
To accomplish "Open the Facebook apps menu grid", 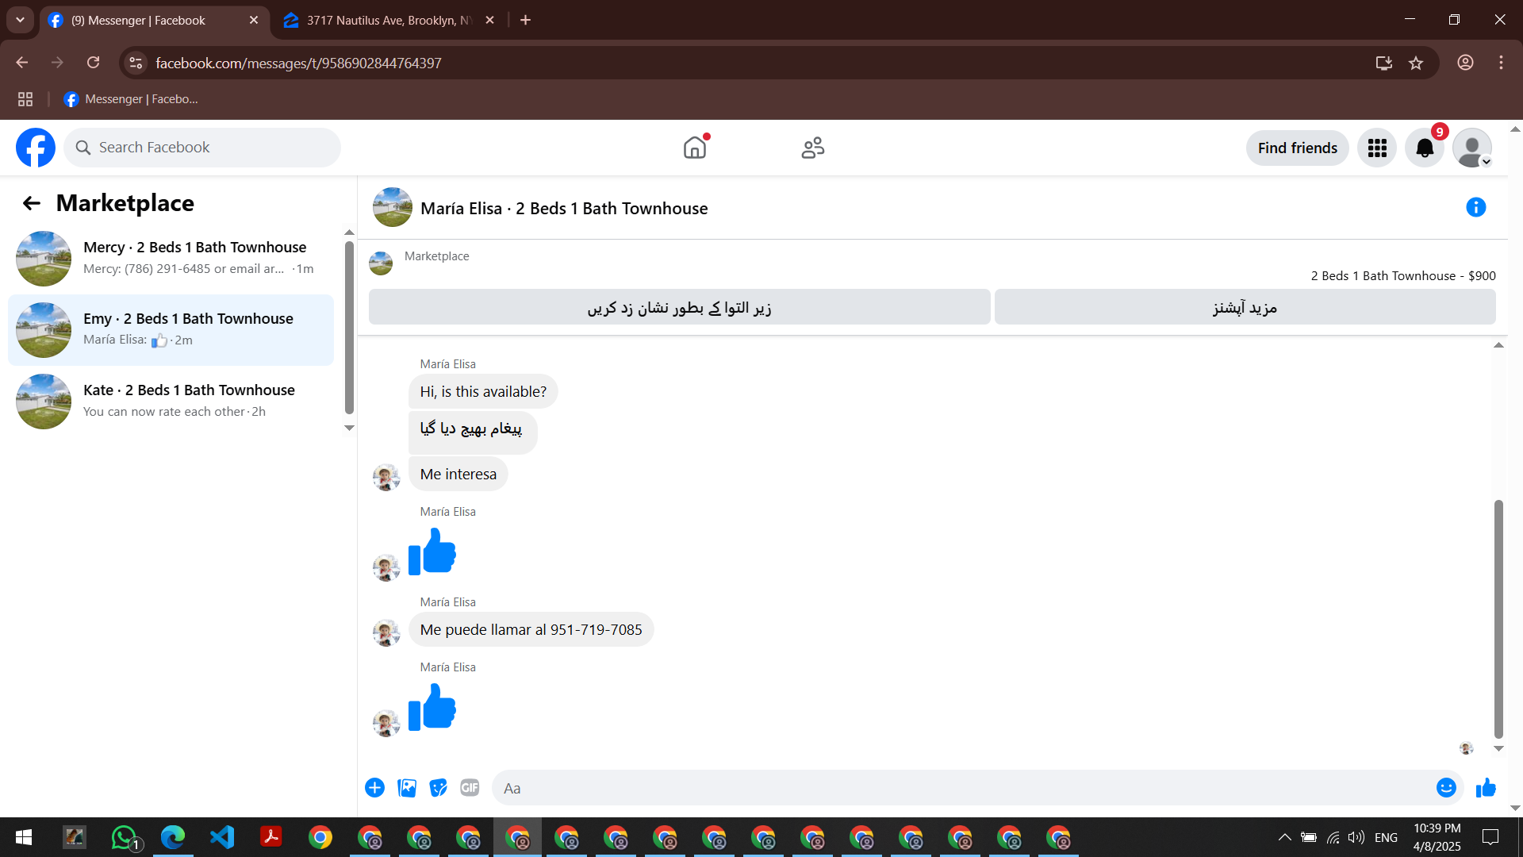I will pyautogui.click(x=1377, y=148).
